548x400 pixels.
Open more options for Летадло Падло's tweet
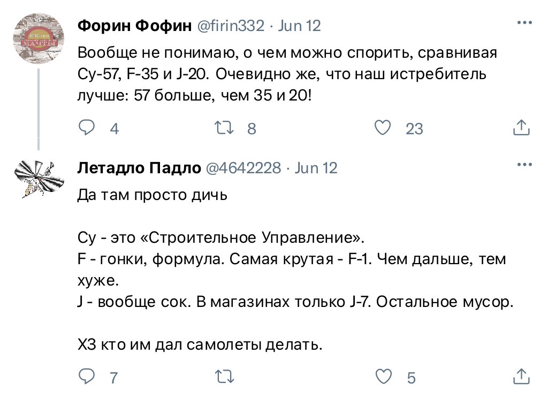click(x=523, y=163)
